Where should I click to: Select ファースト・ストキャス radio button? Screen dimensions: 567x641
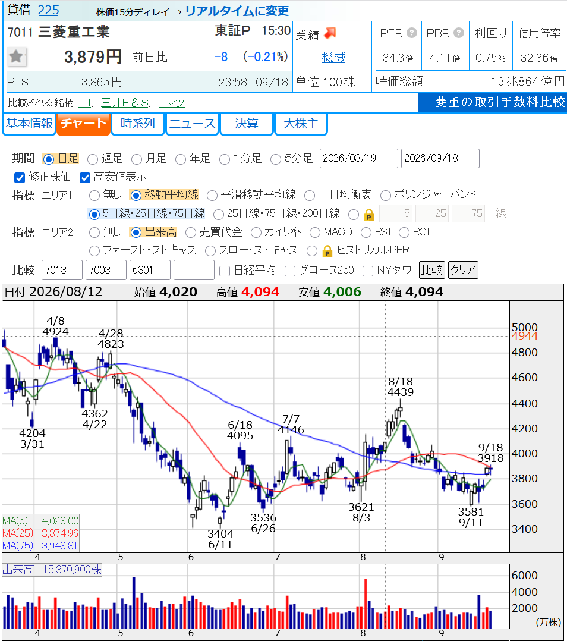[x=94, y=250]
